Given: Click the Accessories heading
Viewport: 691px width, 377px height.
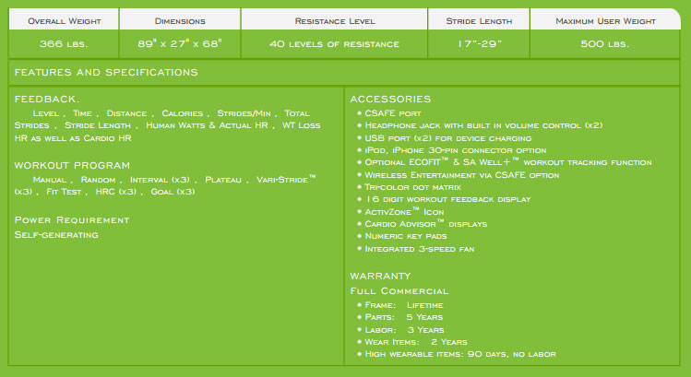Looking at the screenshot, I should click(x=390, y=100).
